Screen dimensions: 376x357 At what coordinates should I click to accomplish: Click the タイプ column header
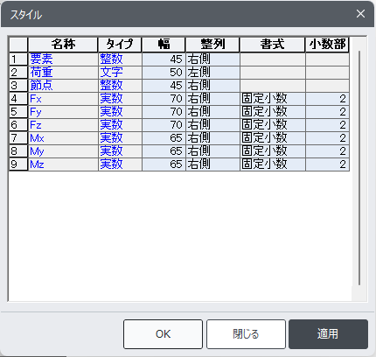click(x=120, y=45)
